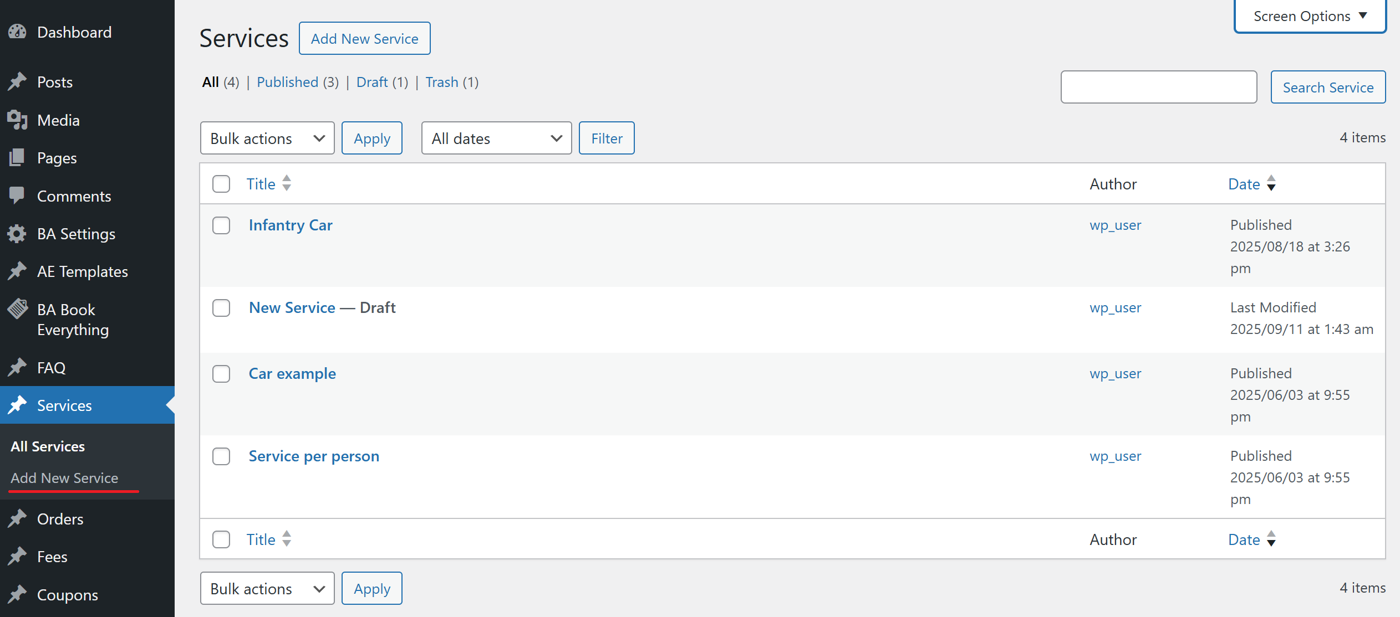Open the top Bulk actions dropdown
Image resolution: width=1400 pixels, height=617 pixels.
coord(267,138)
